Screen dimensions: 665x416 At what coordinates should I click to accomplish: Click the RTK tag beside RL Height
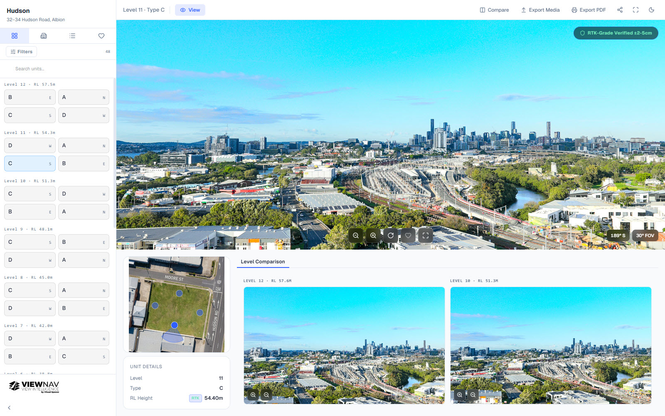(195, 398)
